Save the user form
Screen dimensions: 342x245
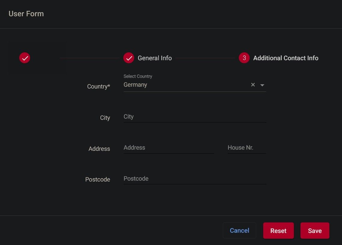pos(315,231)
